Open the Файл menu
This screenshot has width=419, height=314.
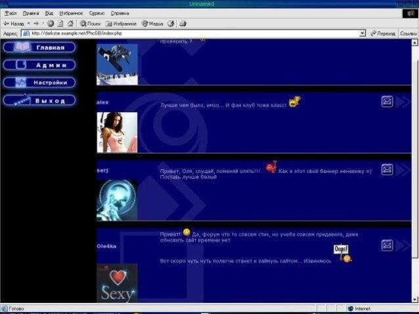11,13
